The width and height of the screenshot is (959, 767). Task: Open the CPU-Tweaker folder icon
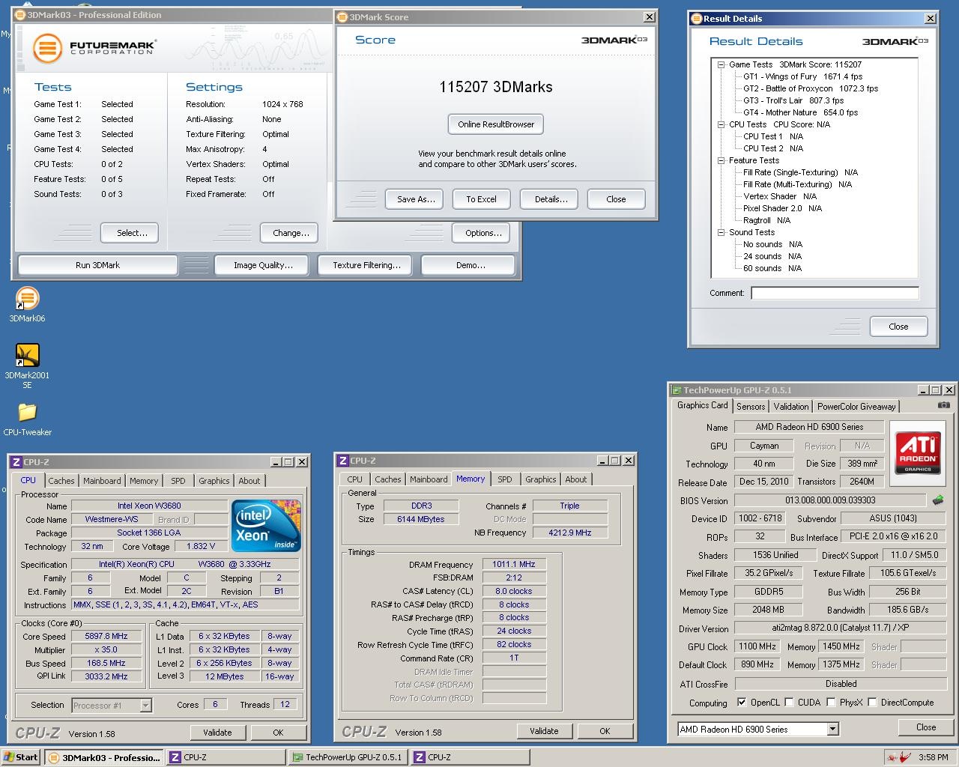tap(27, 413)
